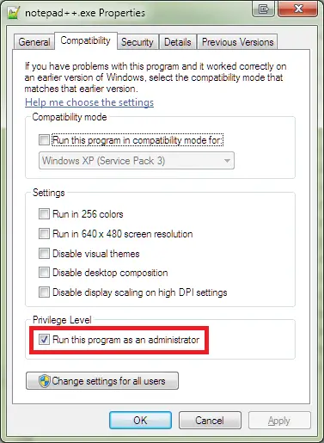Click the OK button

tap(140, 421)
